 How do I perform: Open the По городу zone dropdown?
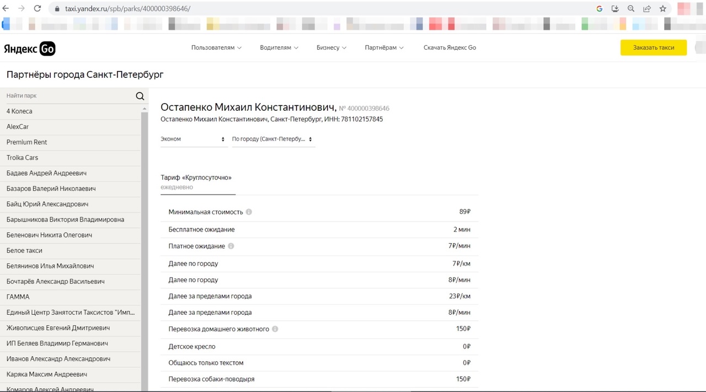point(272,139)
